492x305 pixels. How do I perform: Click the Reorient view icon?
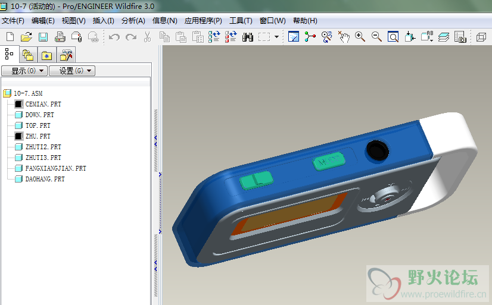pyautogui.click(x=410, y=37)
